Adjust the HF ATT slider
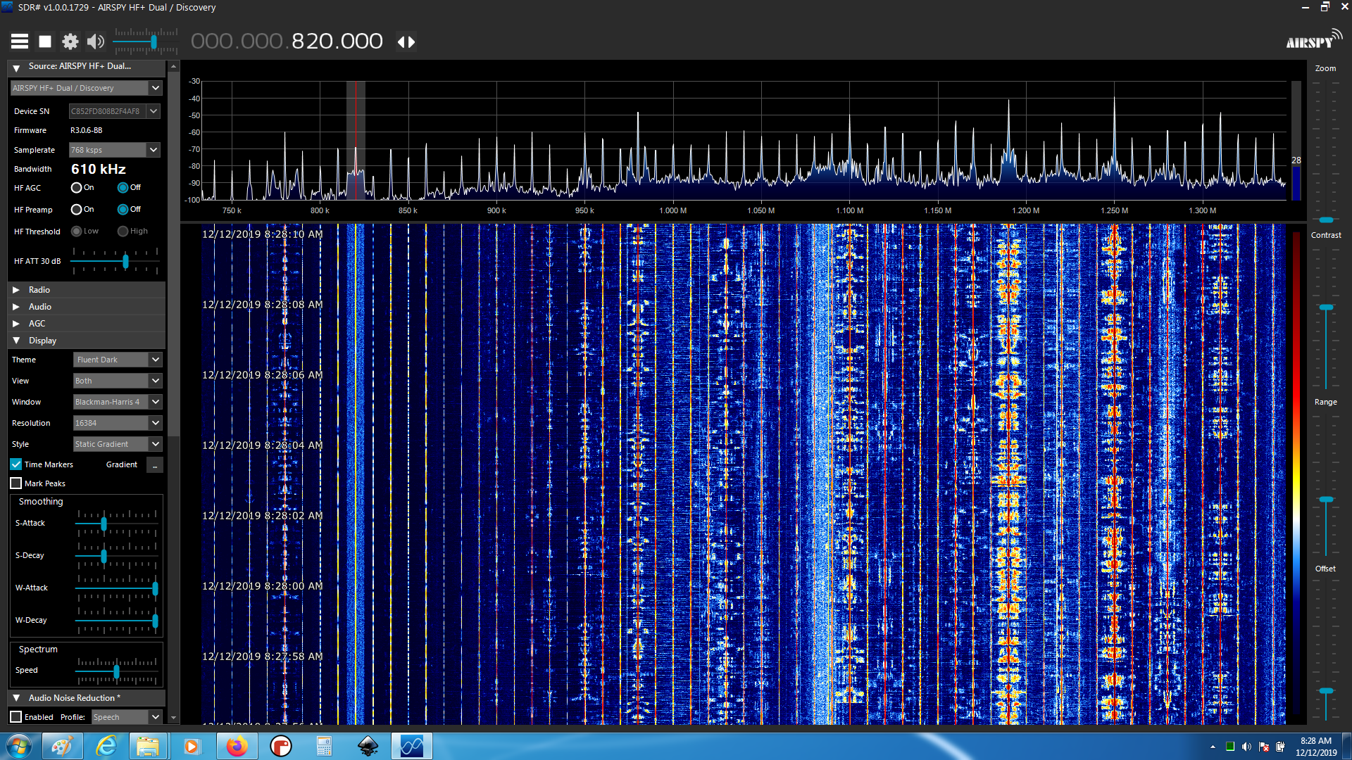 [125, 262]
